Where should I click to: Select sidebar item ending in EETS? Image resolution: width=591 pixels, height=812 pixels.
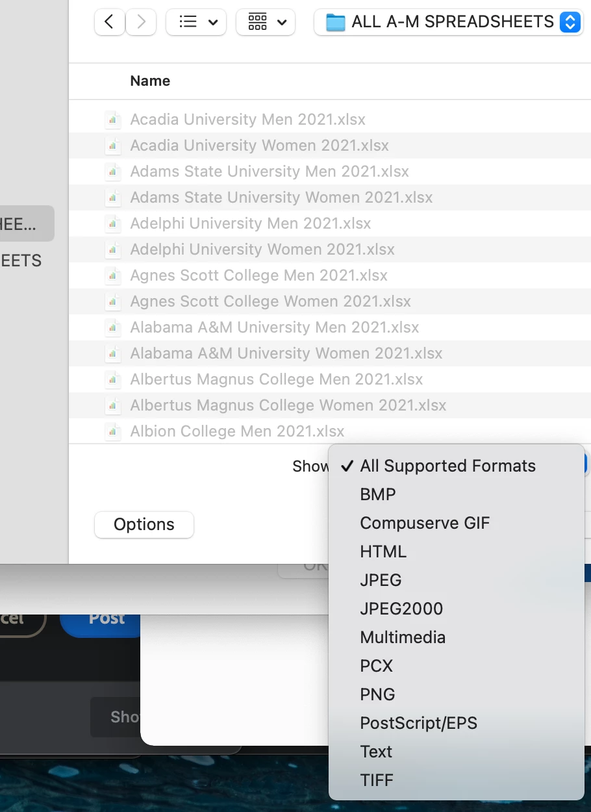(21, 260)
